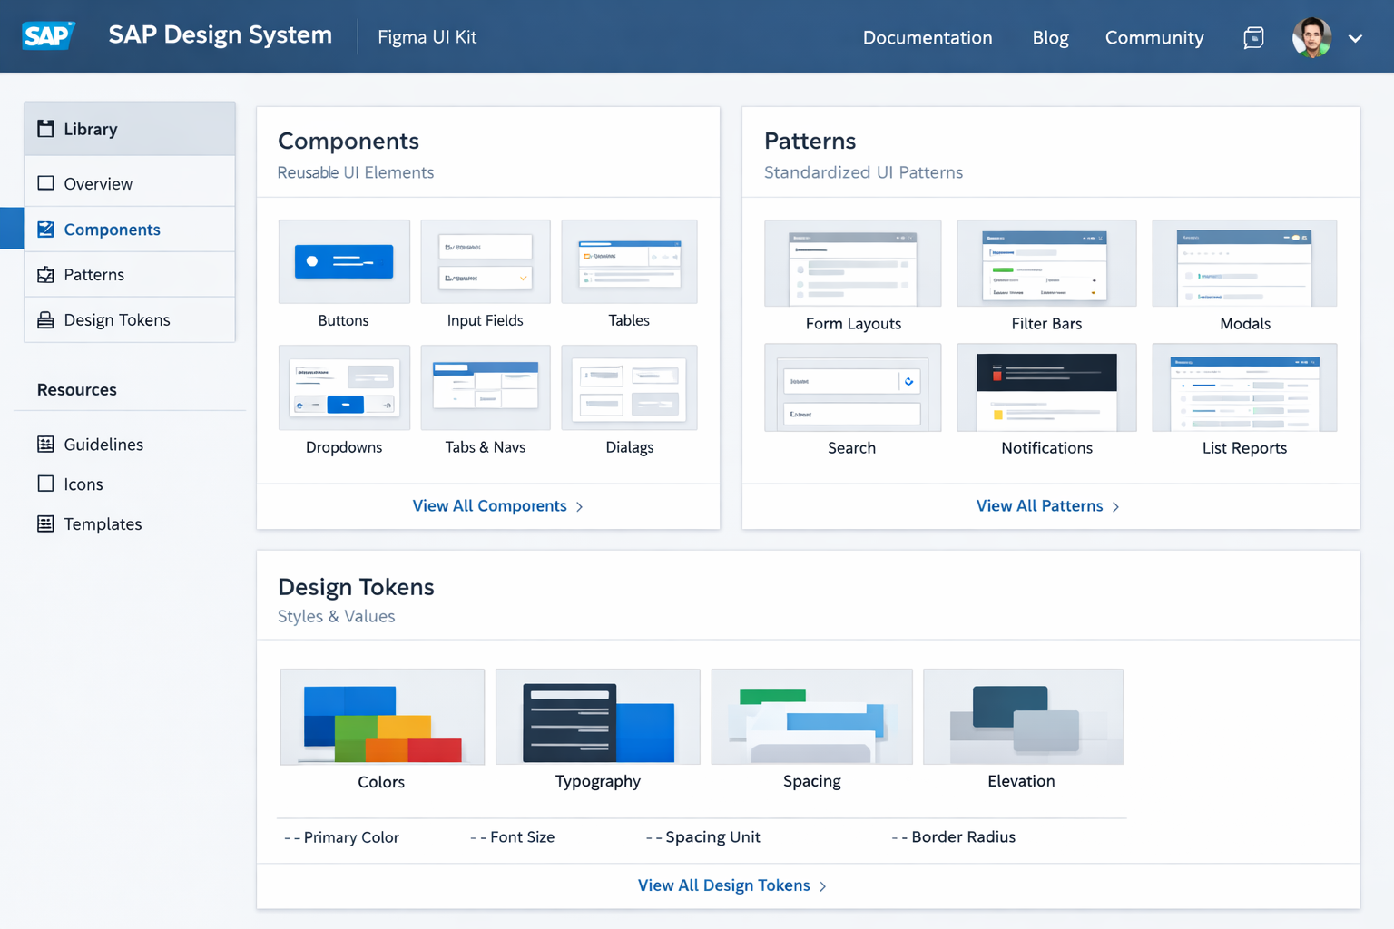
Task: Open the Filter Bars pattern thumbnail
Action: pyautogui.click(x=1046, y=263)
